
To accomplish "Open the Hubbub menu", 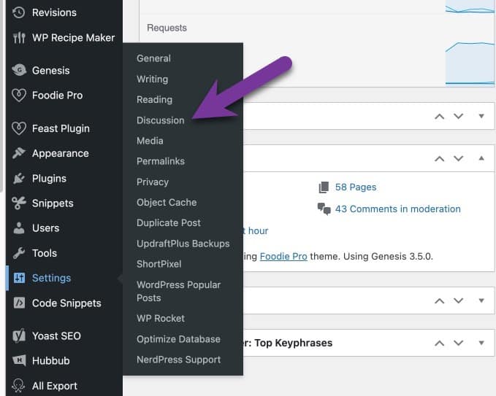I will (51, 361).
